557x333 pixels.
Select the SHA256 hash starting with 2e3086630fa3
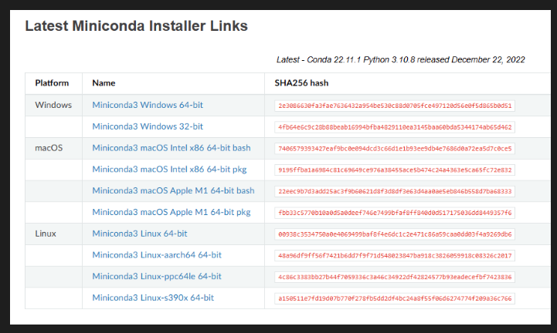click(395, 106)
